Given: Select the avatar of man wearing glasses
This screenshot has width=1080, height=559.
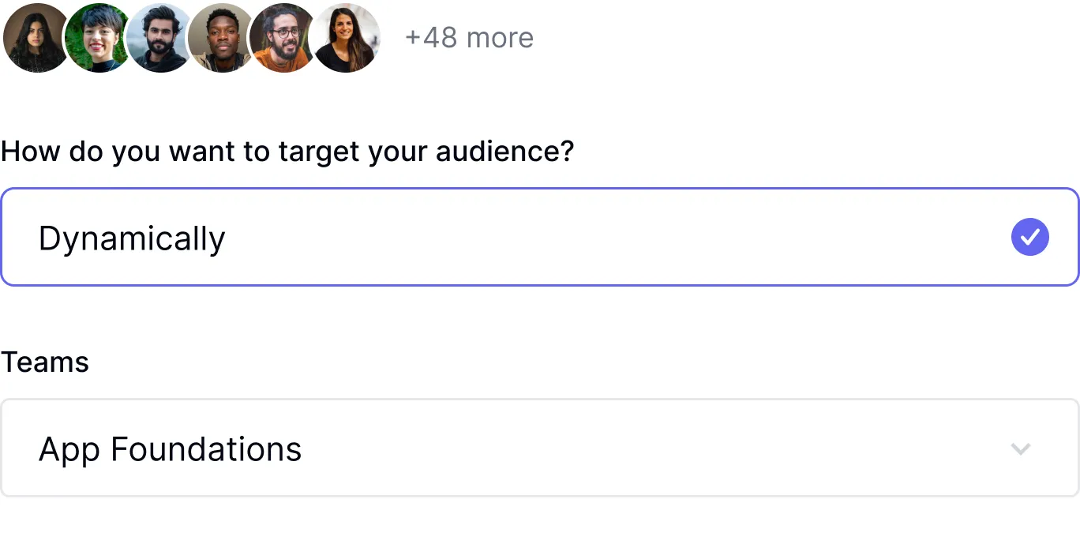Looking at the screenshot, I should pos(284,38).
